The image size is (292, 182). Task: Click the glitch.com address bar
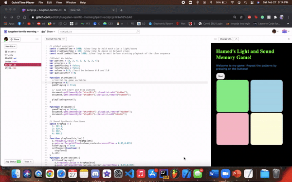click(x=130, y=17)
